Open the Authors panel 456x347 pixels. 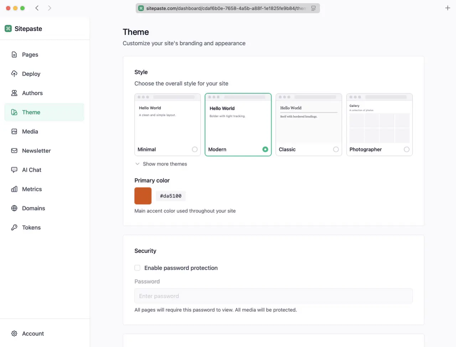pos(32,93)
